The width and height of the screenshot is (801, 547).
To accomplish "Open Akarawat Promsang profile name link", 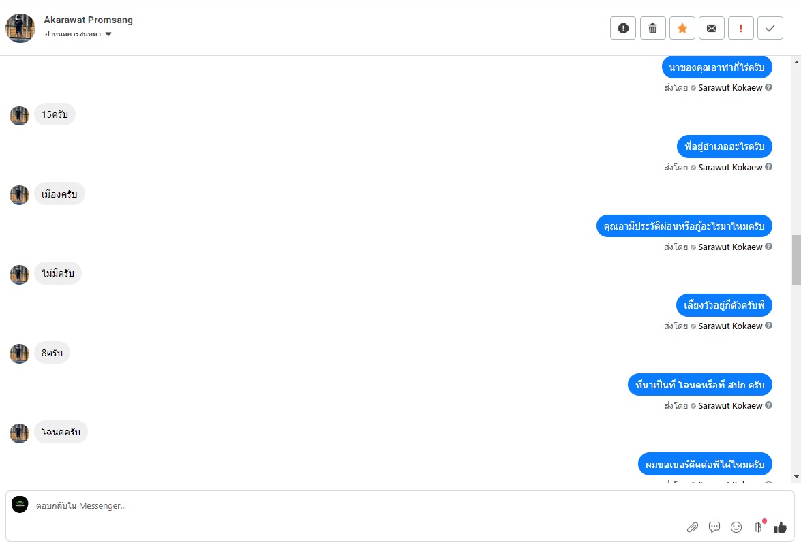I will (x=89, y=20).
